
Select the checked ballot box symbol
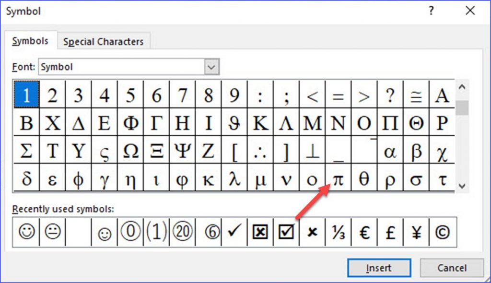286,232
